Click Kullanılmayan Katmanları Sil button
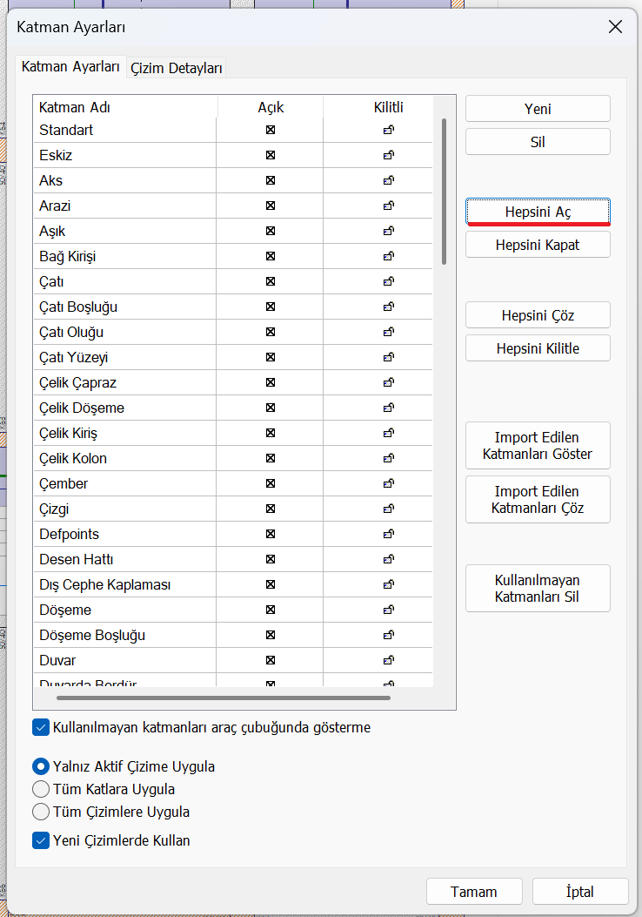 click(538, 589)
